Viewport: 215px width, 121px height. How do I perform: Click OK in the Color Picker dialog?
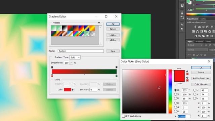coord(201,68)
